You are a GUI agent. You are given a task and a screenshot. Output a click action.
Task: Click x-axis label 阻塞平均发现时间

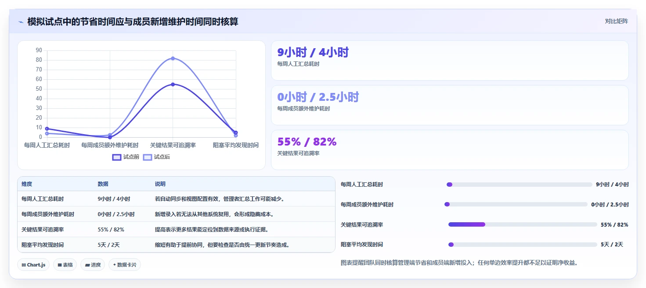click(x=235, y=145)
